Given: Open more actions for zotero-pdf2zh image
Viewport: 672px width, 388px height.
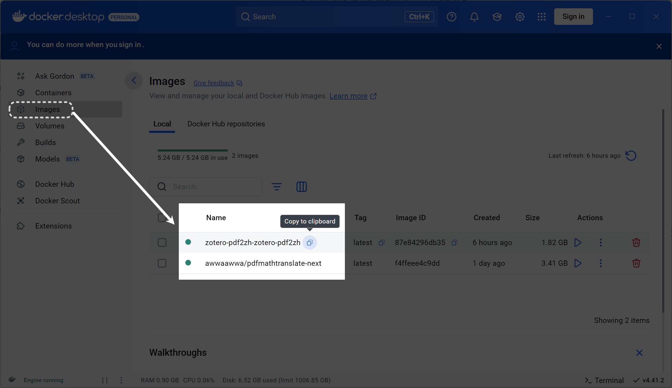Looking at the screenshot, I should point(601,243).
